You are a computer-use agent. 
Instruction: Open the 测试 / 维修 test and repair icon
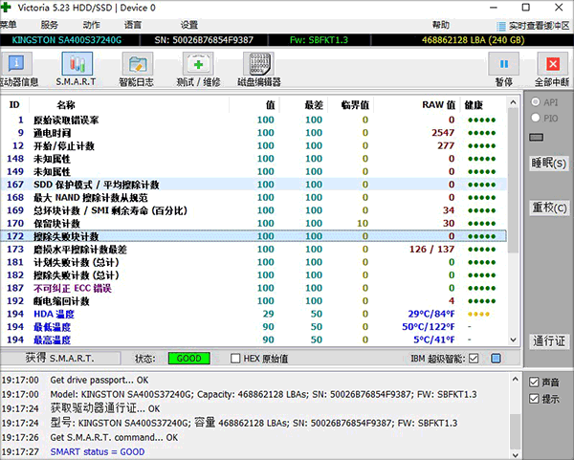click(x=198, y=64)
